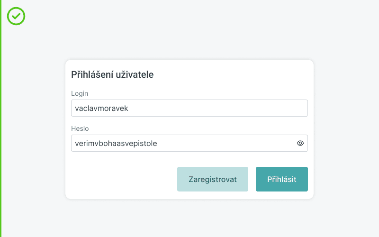Click the page background right of login card
379x237 pixels.
pos(346,128)
